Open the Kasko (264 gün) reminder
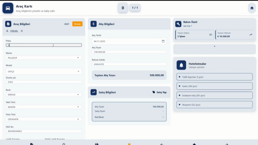Viewport: 258px width, 145px height. click(x=215, y=86)
